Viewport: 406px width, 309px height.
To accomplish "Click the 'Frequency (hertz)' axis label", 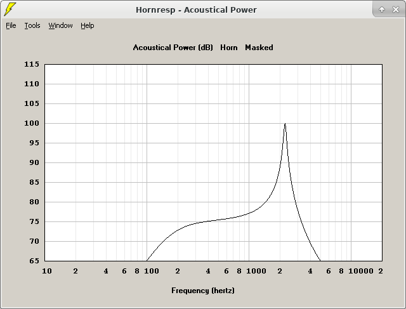I will tap(203, 291).
